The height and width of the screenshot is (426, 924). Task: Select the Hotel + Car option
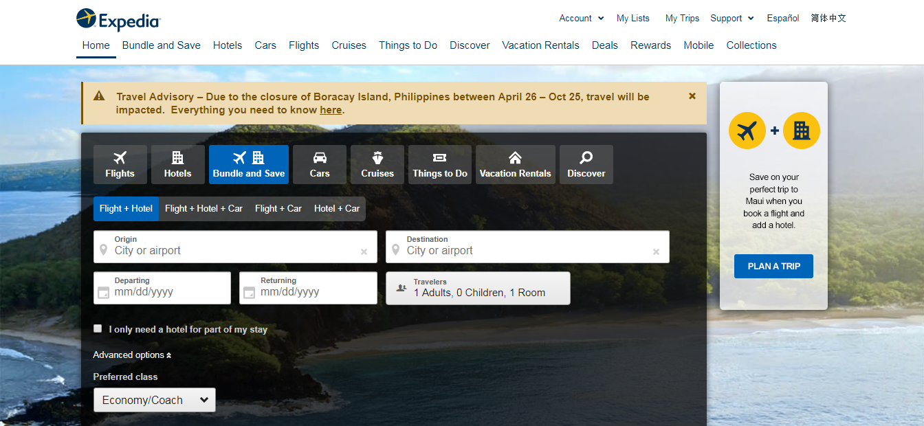337,209
